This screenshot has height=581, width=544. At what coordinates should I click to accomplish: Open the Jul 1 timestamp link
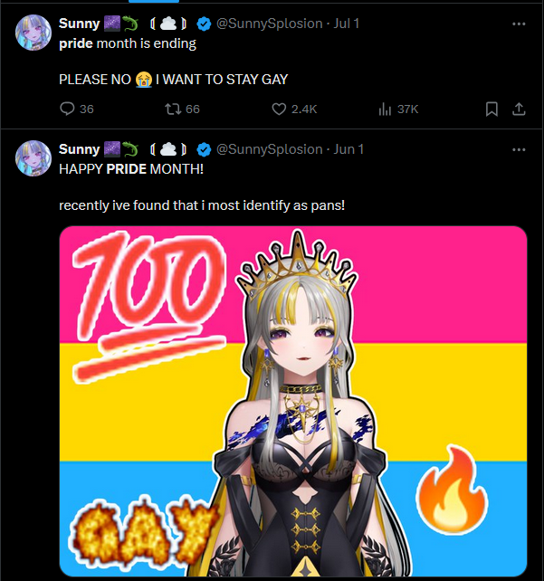coord(346,24)
